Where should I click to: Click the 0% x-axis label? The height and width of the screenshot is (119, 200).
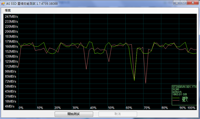click(x=21, y=108)
